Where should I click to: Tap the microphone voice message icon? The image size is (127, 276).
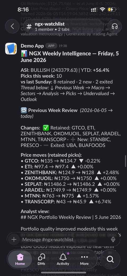point(113,239)
